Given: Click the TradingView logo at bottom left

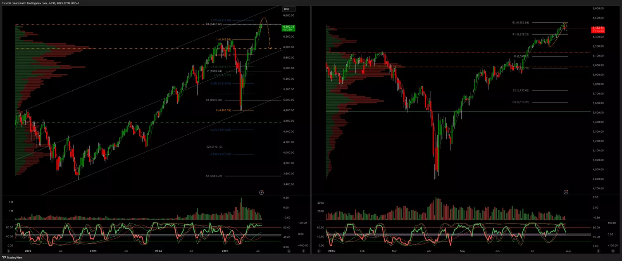Looking at the screenshot, I should point(12,257).
